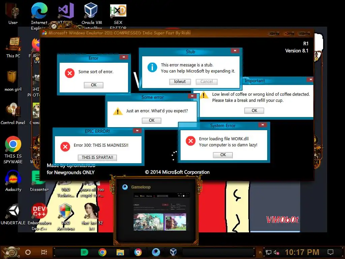Viewport: 345px width, 259px height.
Task: Click the 10:17 PM clock
Action: (302, 252)
